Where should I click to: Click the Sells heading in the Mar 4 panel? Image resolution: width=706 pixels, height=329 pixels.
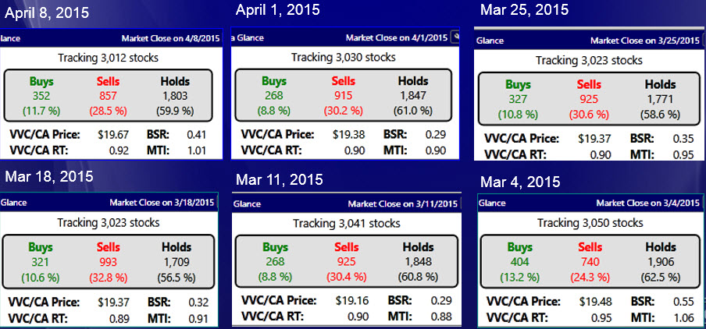point(590,247)
